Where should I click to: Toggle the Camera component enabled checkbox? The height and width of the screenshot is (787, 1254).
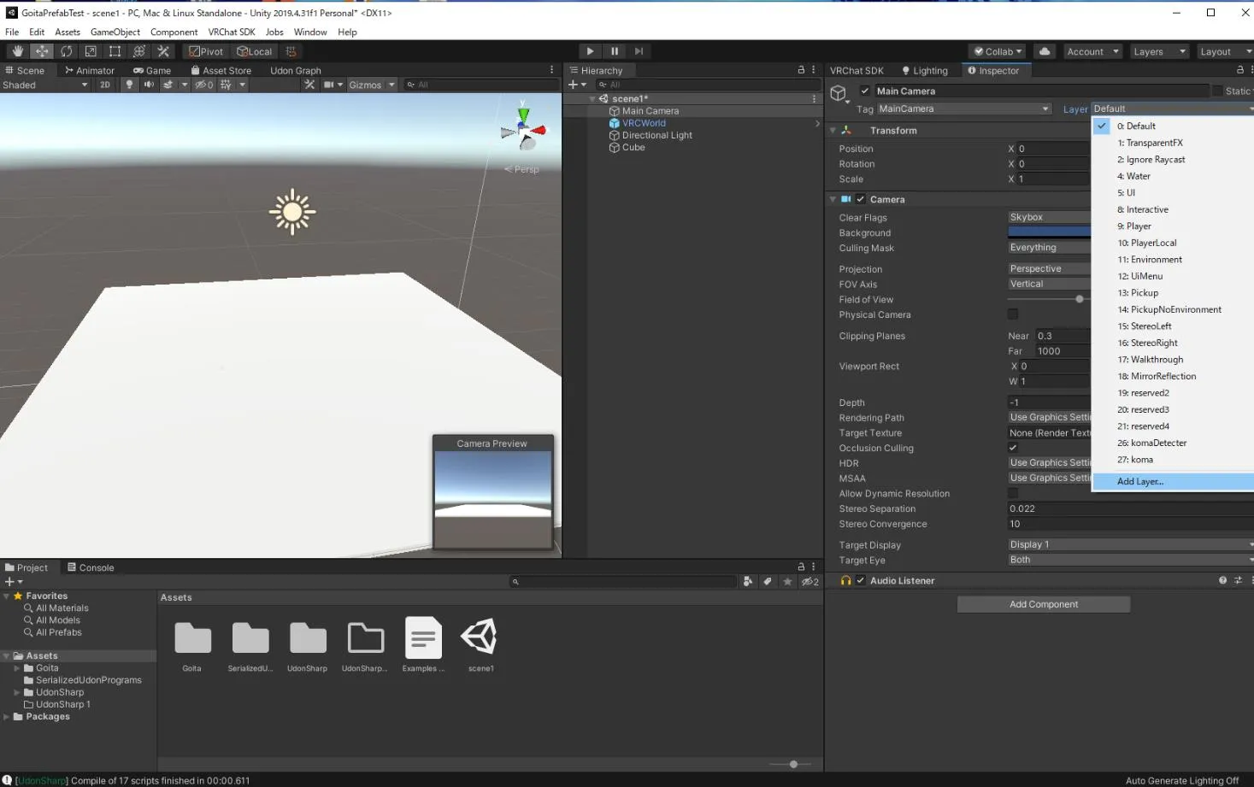click(x=861, y=199)
